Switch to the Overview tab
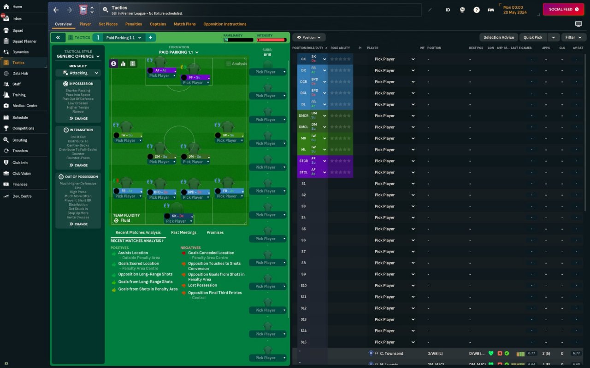590x368 pixels. [63, 24]
